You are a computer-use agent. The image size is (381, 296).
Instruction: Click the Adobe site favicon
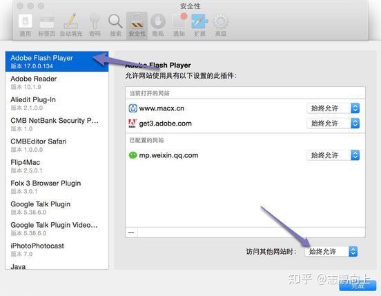point(133,124)
